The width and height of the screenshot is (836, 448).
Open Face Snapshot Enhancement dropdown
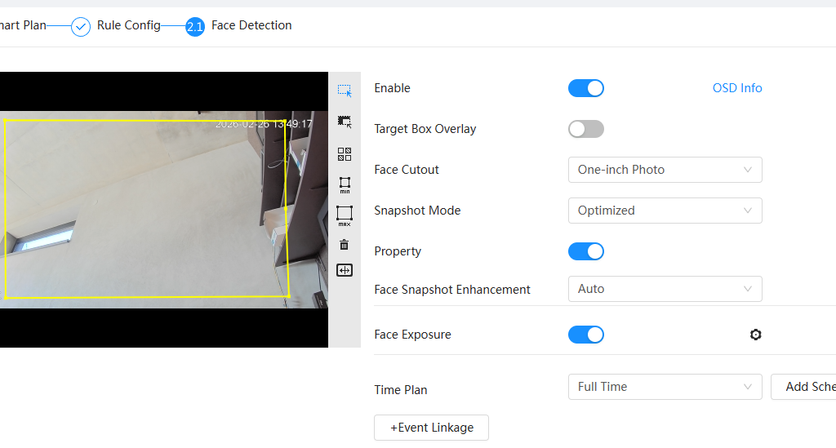665,289
